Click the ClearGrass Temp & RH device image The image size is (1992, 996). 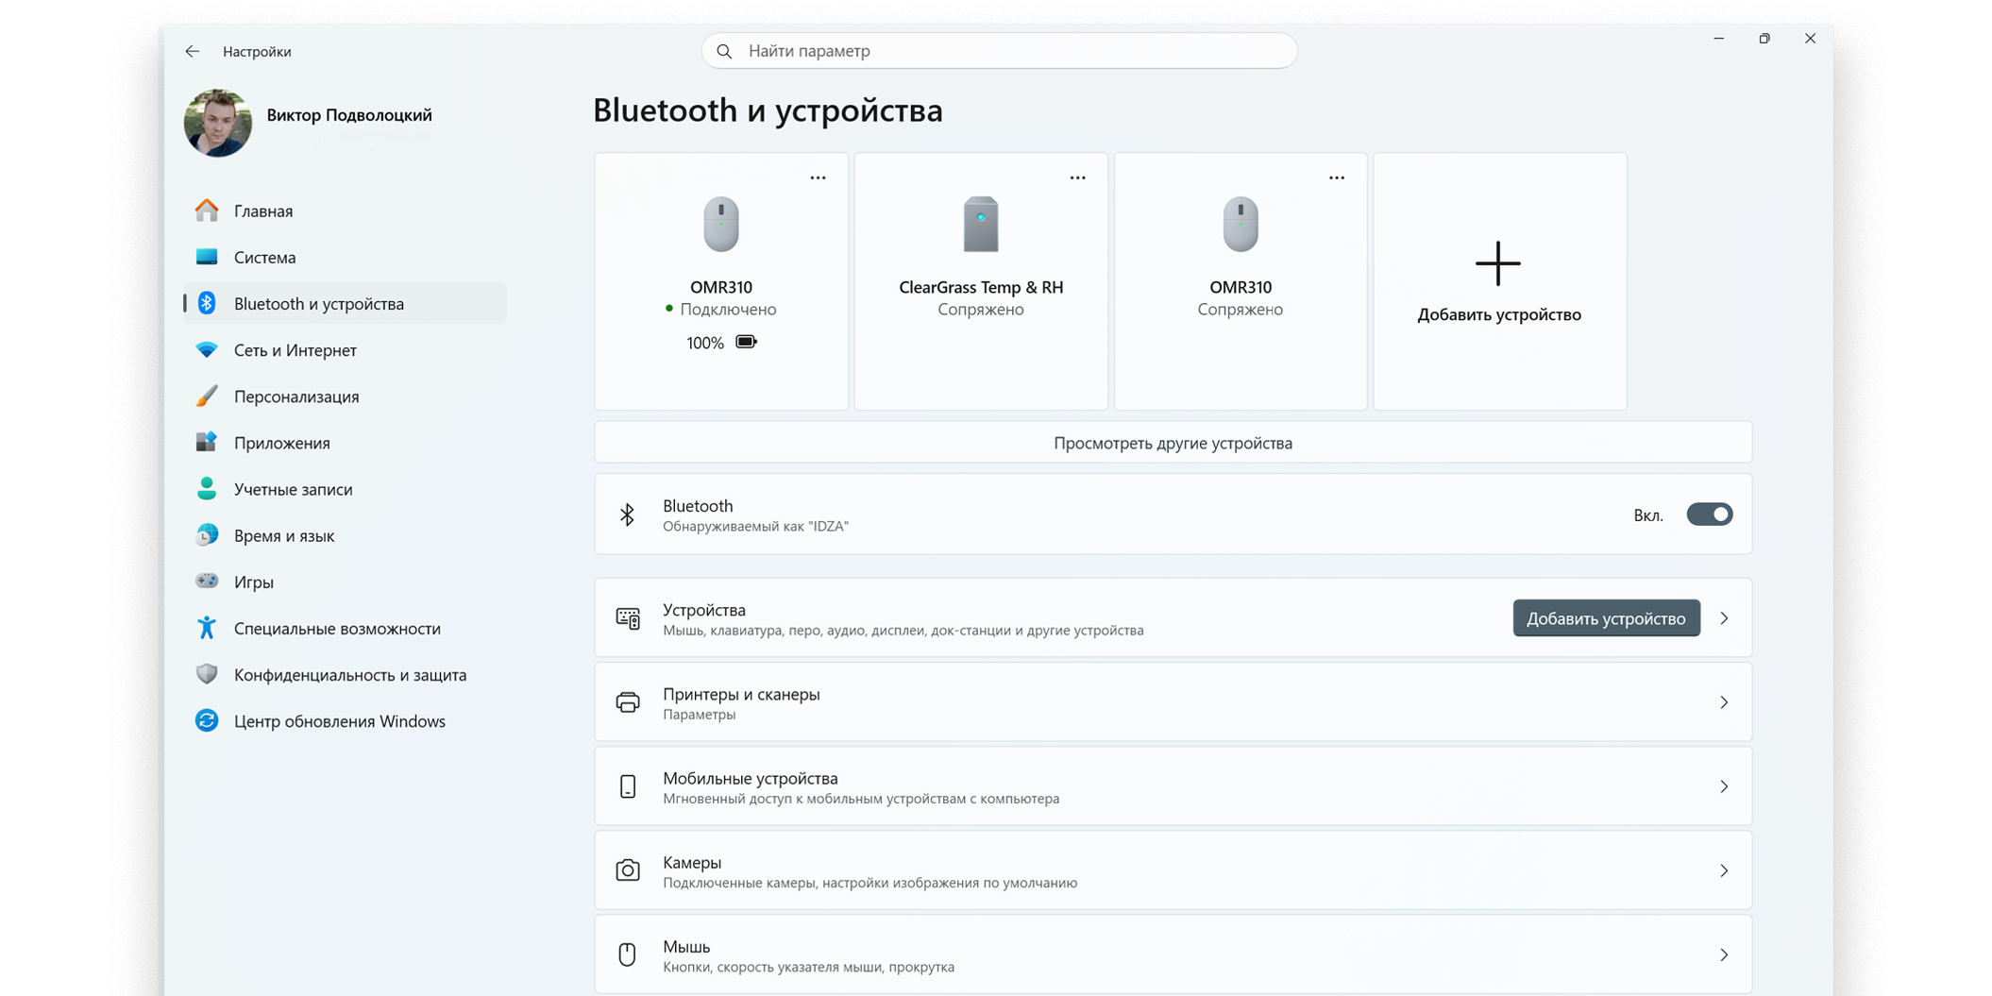981,224
